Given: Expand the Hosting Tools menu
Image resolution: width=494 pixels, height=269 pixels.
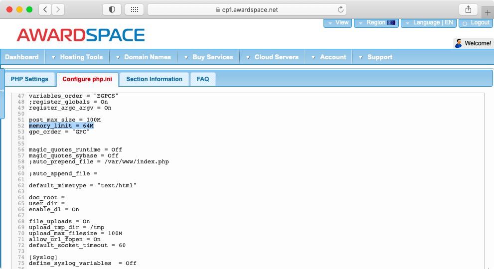Looking at the screenshot, I should pyautogui.click(x=77, y=57).
